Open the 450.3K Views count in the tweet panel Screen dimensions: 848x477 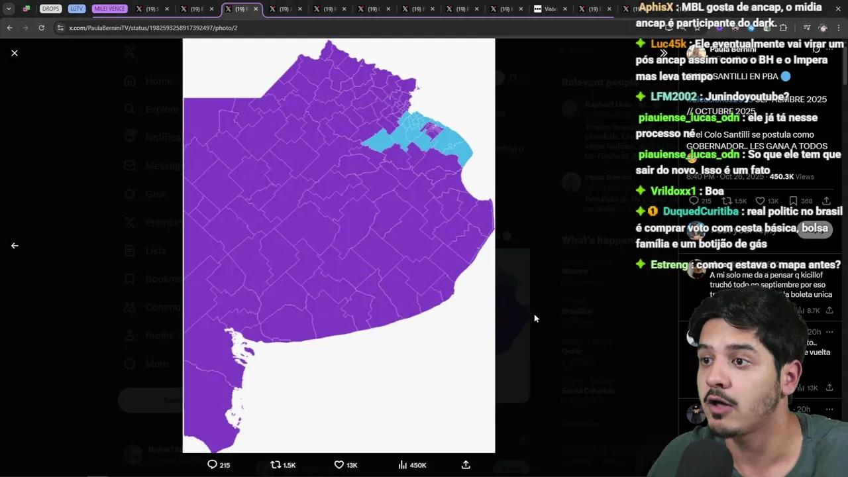click(x=791, y=177)
